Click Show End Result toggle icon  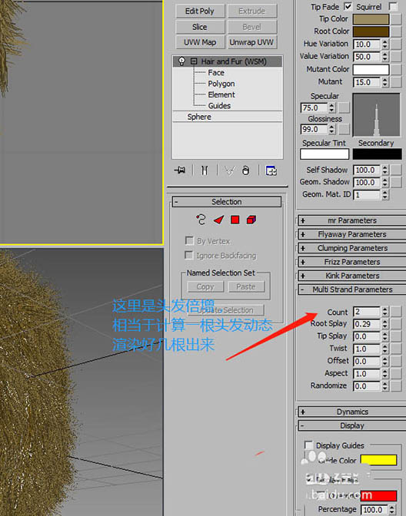pyautogui.click(x=205, y=170)
